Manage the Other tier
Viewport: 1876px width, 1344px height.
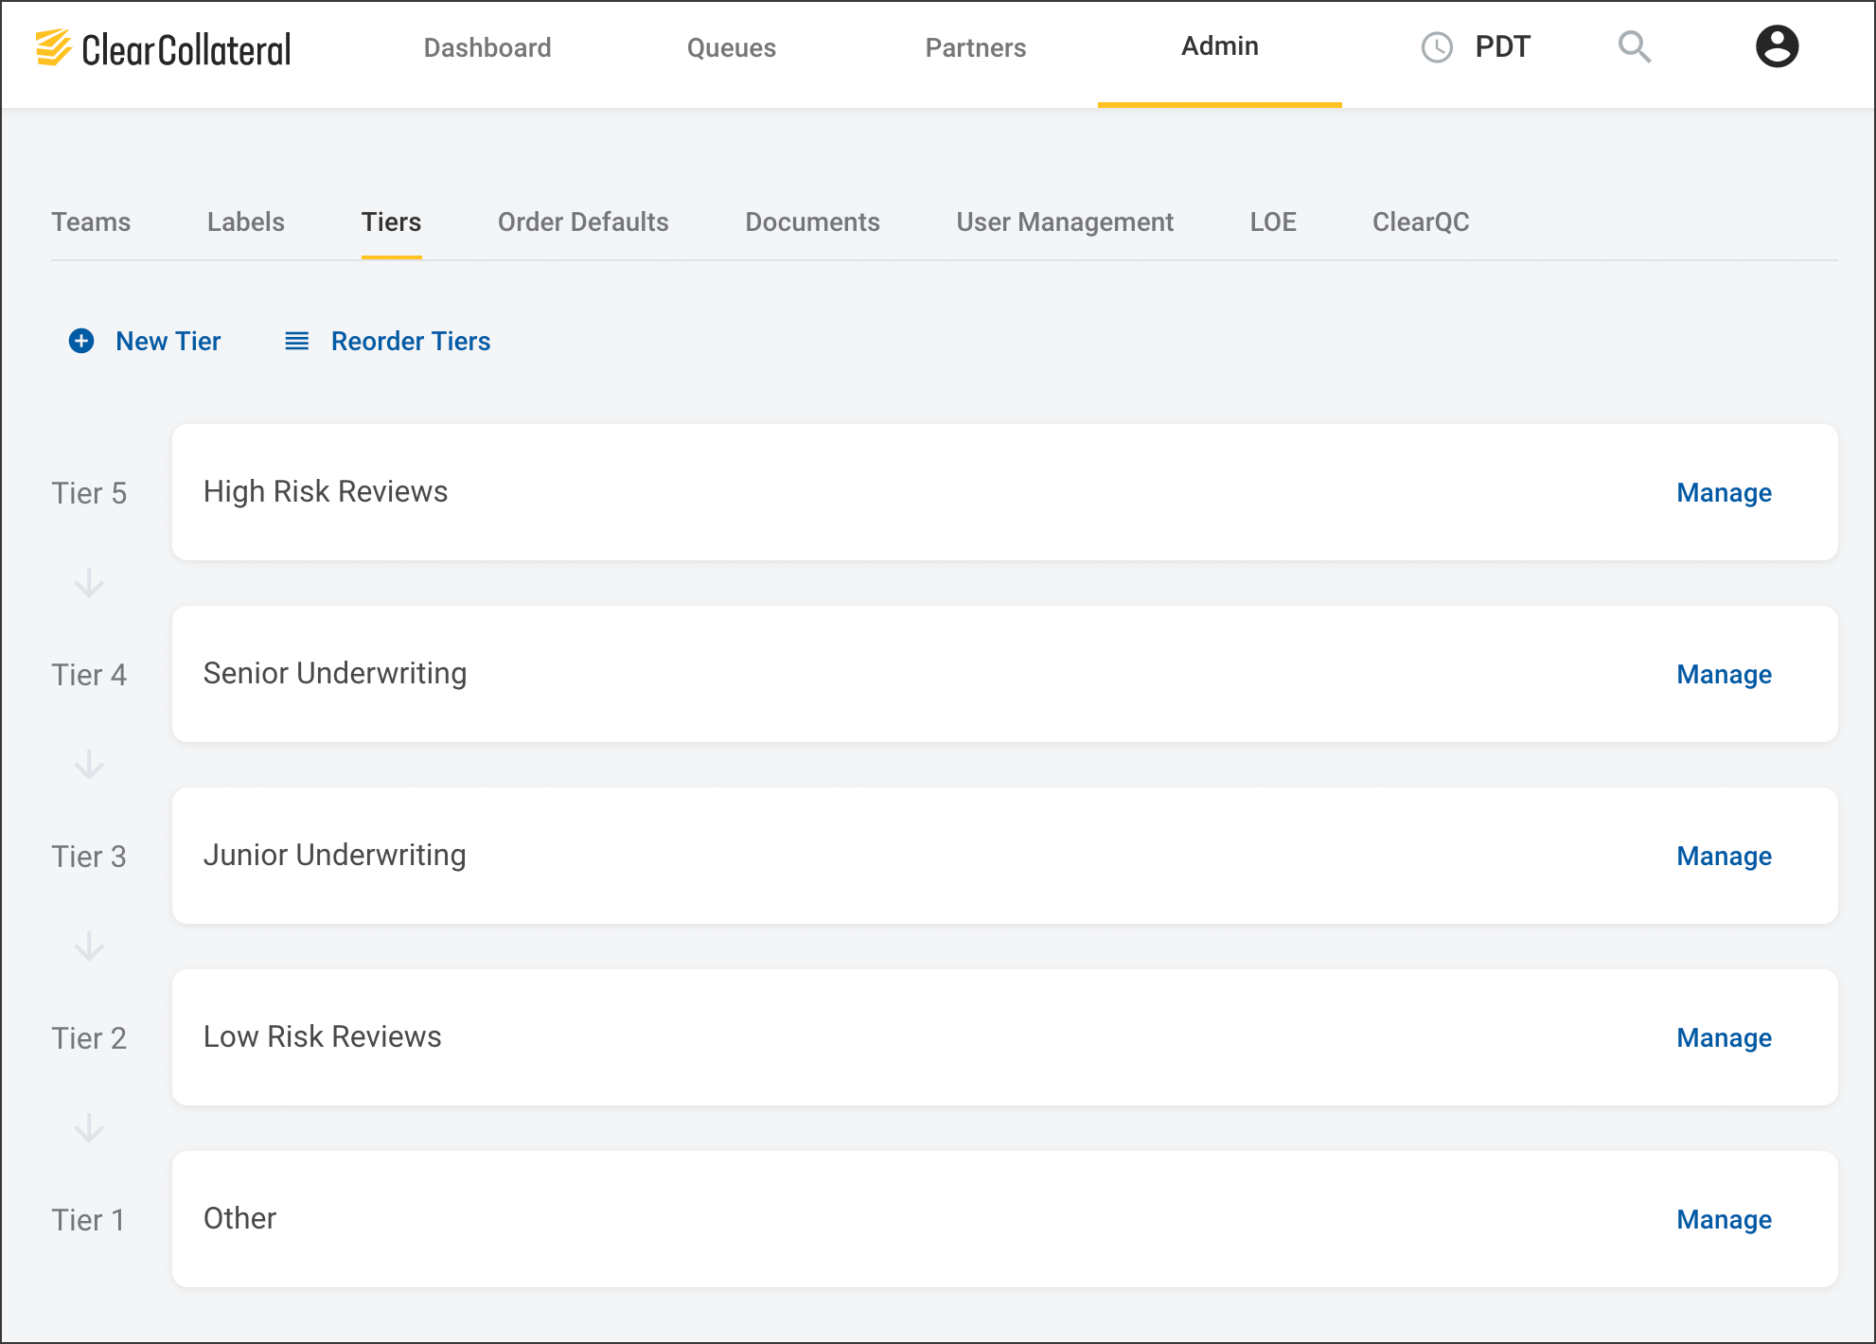click(x=1724, y=1219)
